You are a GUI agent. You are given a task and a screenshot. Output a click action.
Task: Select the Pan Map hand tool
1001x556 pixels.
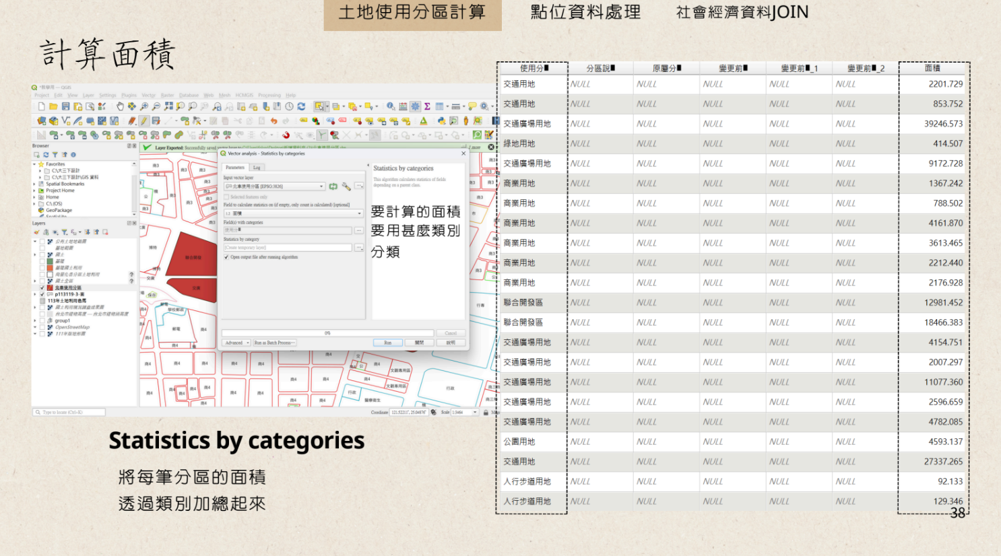[x=120, y=106]
